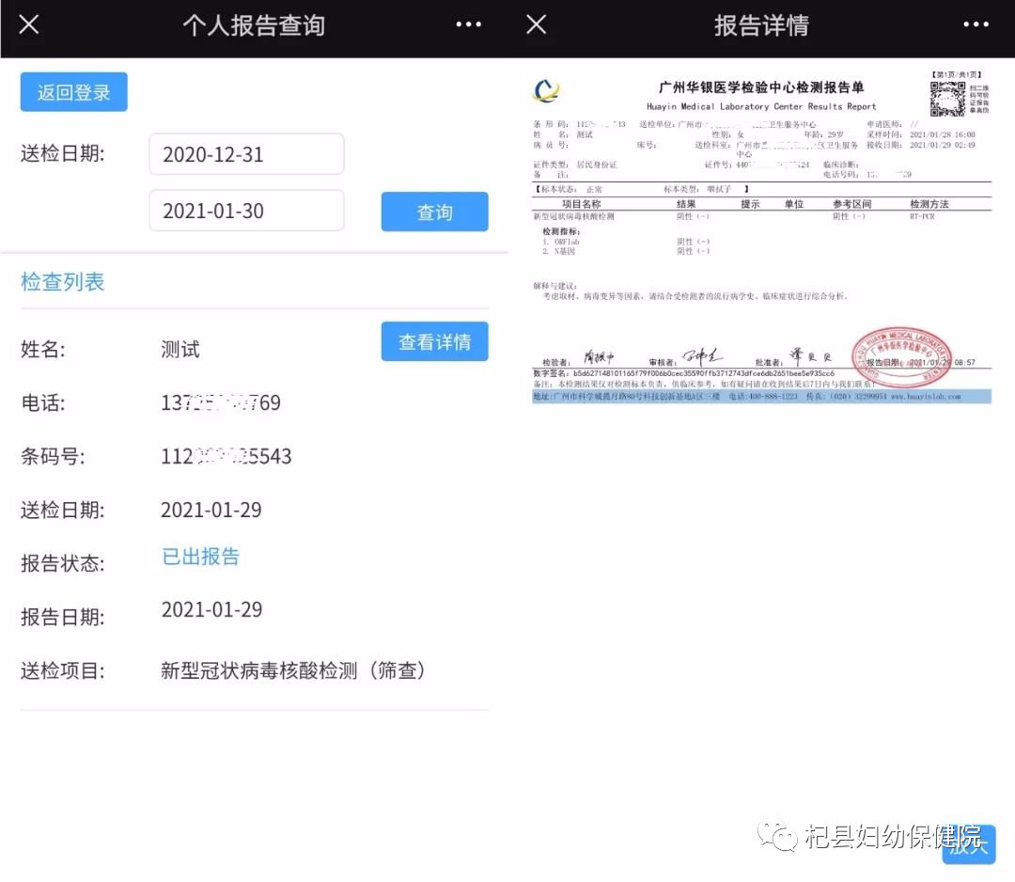This screenshot has height=882, width=1015.
Task: Select the end date field 2021-01-30
Action: tap(246, 211)
